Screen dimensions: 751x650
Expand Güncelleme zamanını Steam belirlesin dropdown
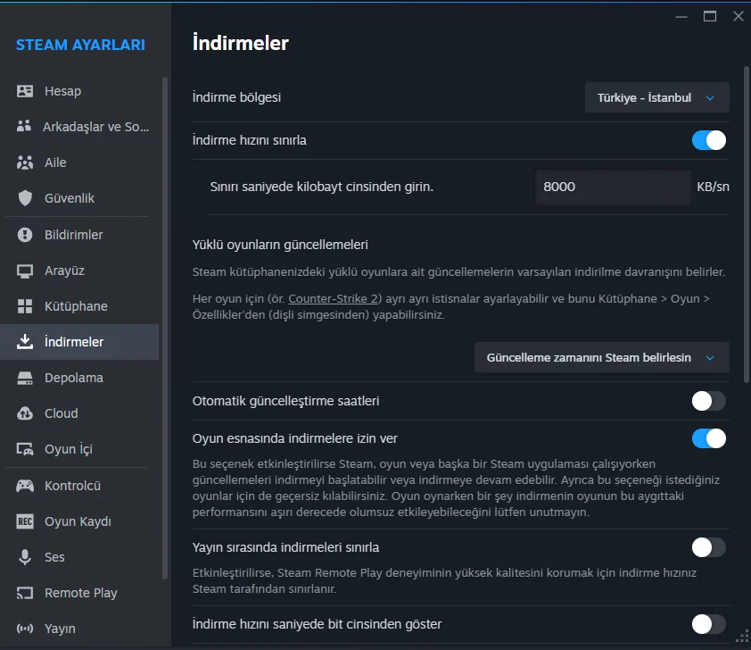[x=601, y=358]
